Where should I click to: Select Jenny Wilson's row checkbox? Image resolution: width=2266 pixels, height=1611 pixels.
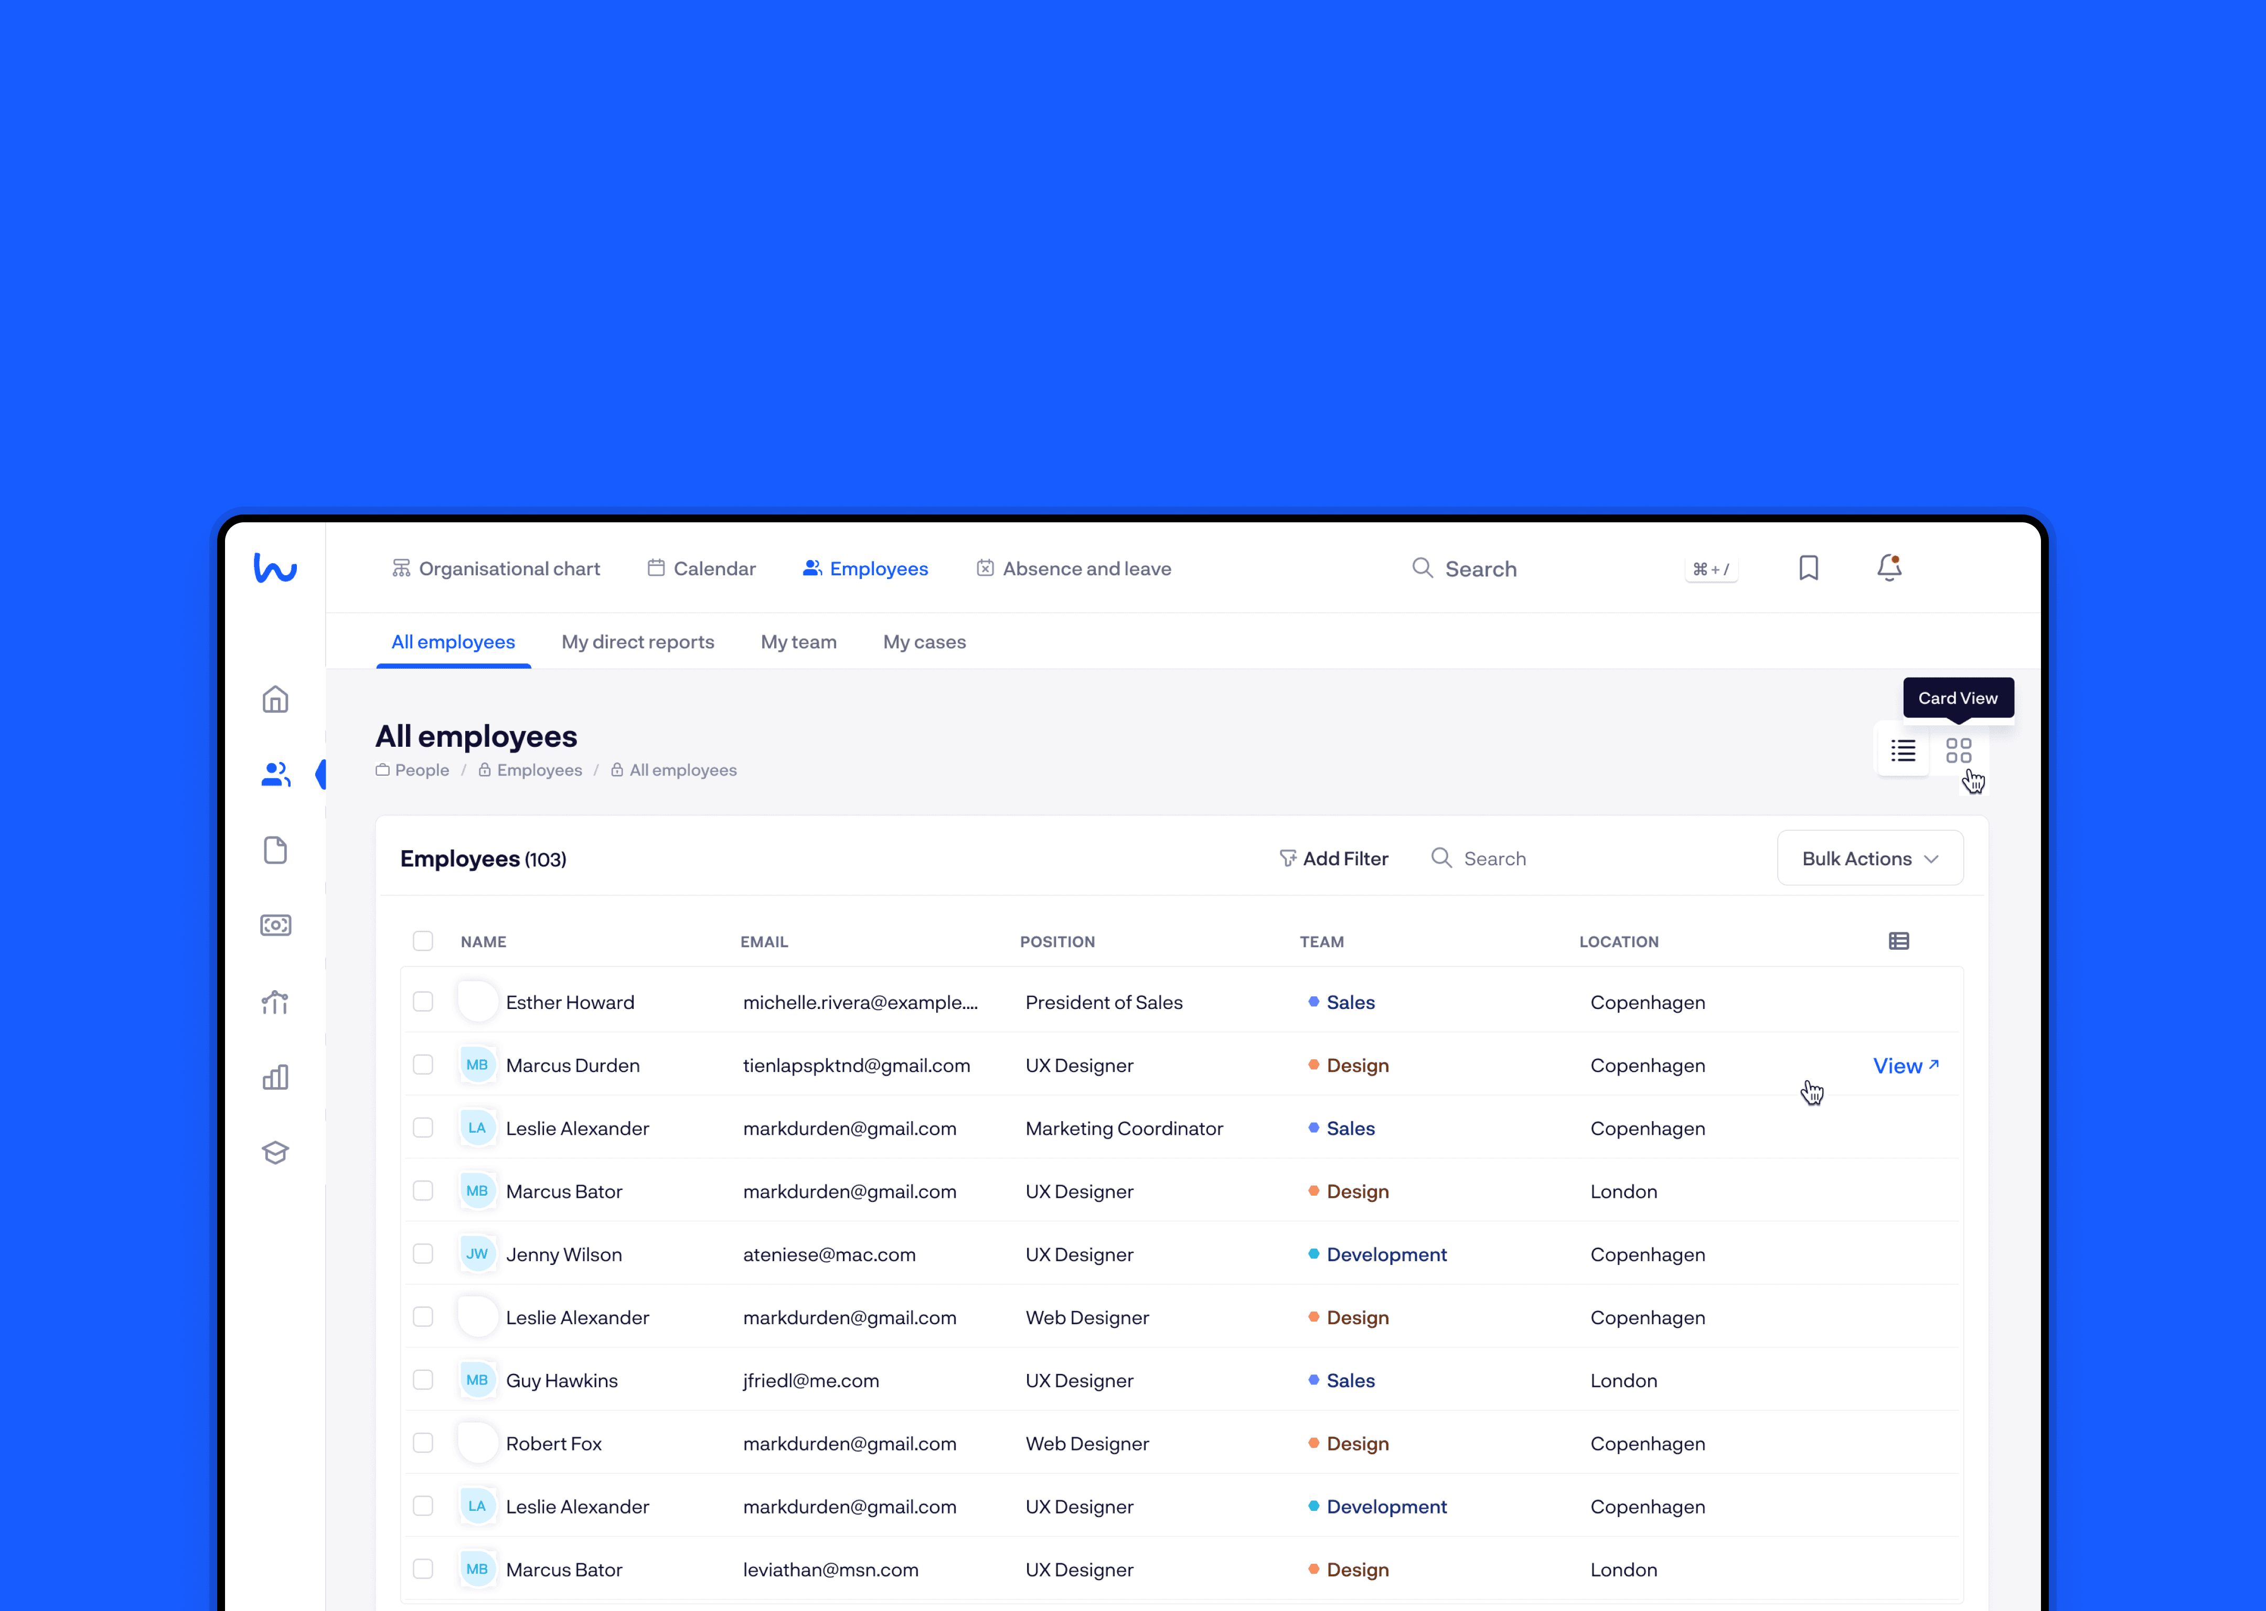423,1254
